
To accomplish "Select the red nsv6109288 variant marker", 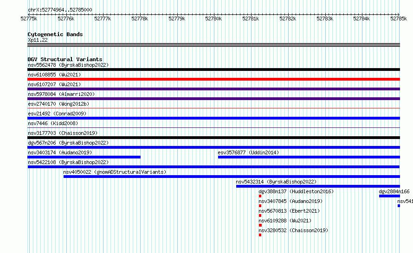I will (260, 225).
